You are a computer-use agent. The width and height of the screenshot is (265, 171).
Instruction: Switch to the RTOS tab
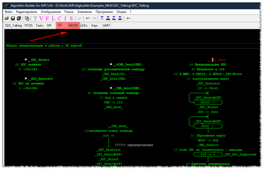[x=28, y=25]
